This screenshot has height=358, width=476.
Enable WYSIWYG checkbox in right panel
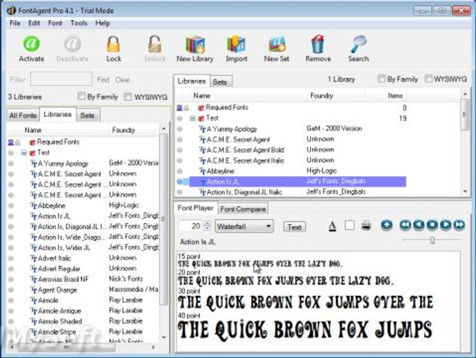point(428,79)
